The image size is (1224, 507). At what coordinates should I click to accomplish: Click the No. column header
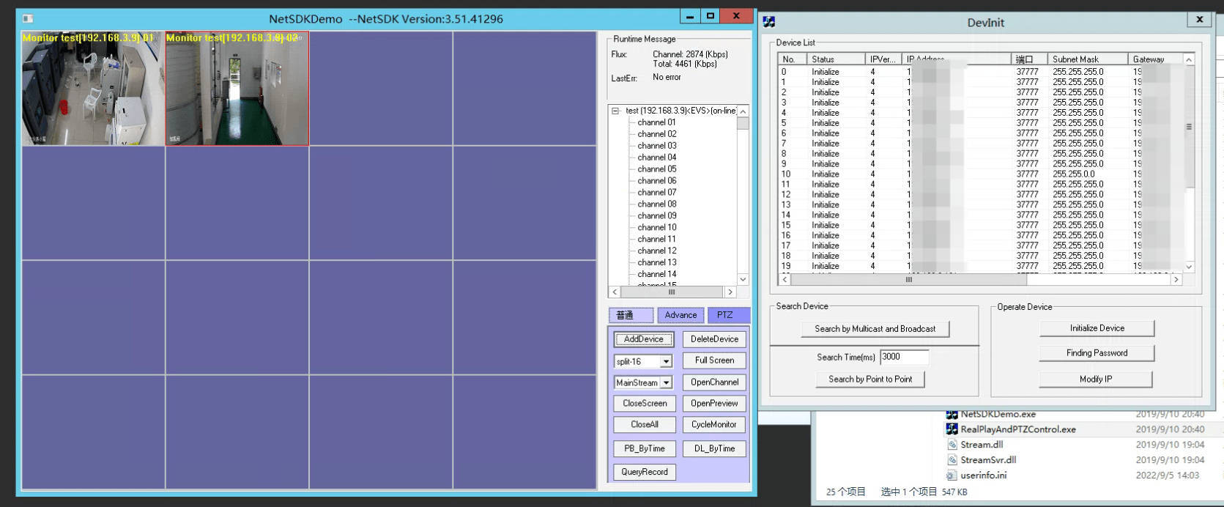pyautogui.click(x=793, y=59)
